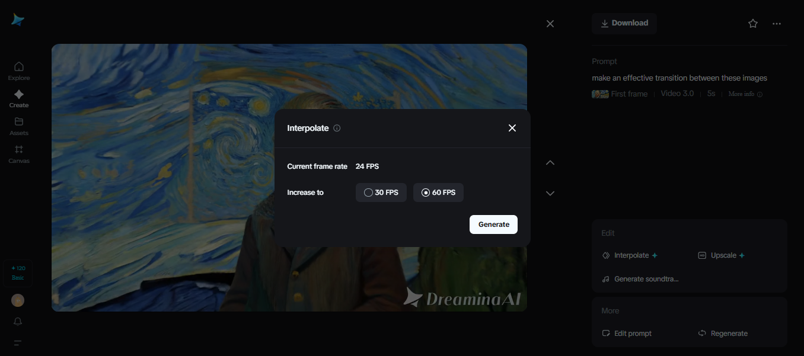Click Upscale in the Edit panel
This screenshot has width=804, height=356.
[722, 255]
